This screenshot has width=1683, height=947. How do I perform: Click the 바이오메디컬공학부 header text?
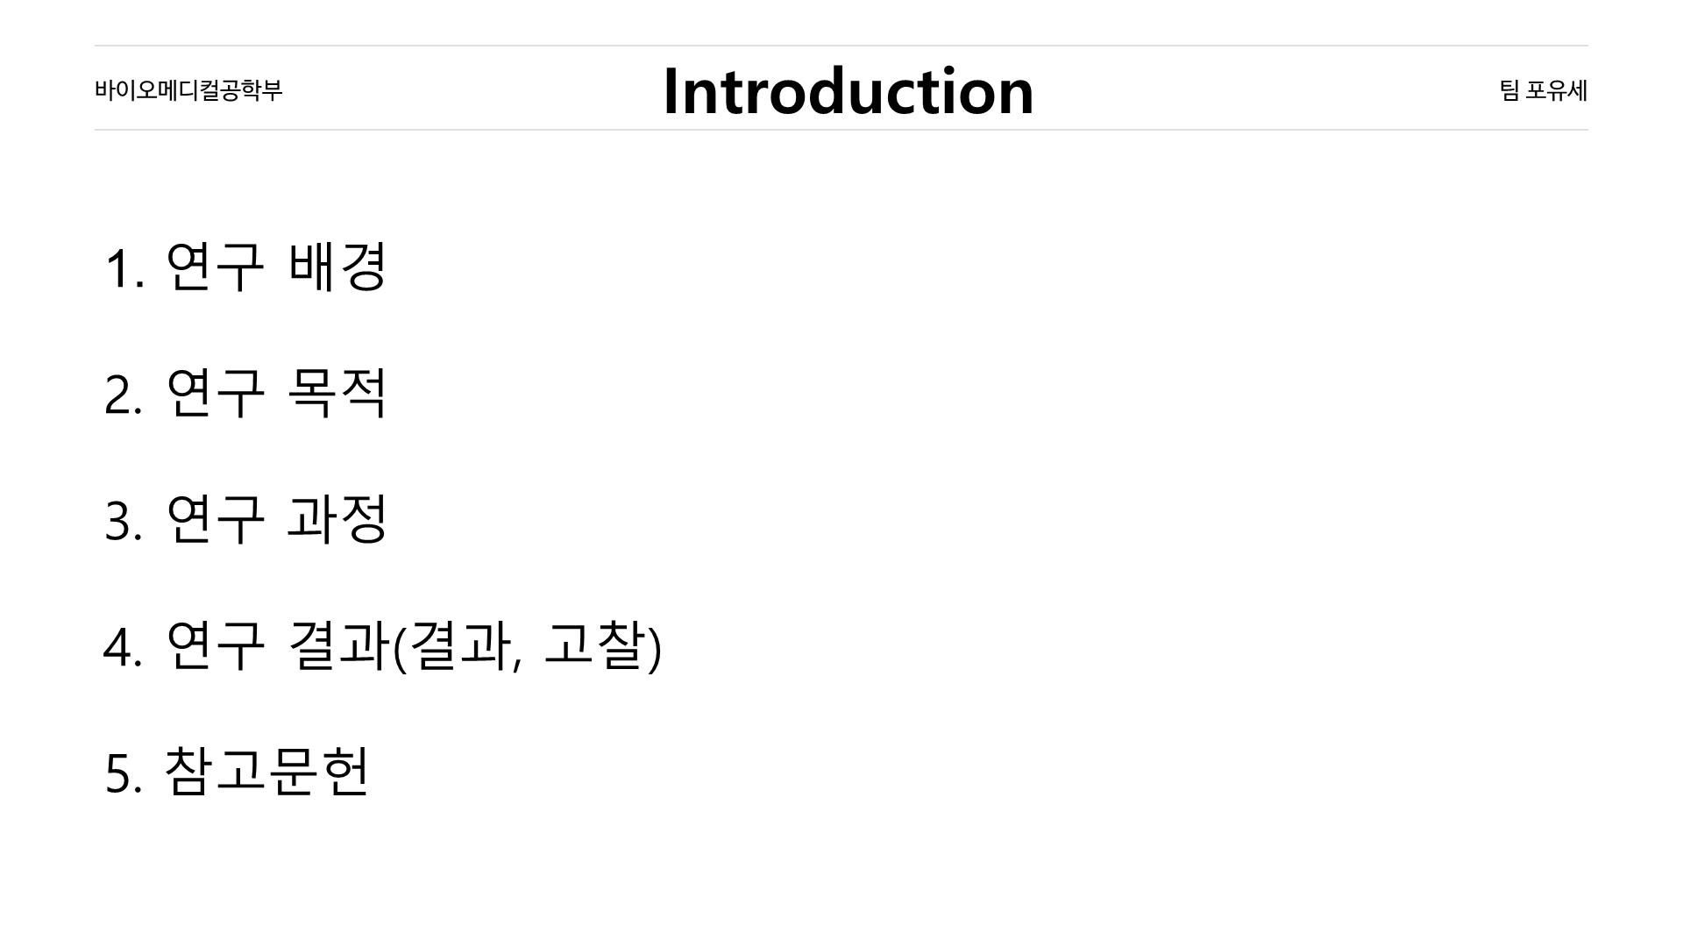(188, 90)
